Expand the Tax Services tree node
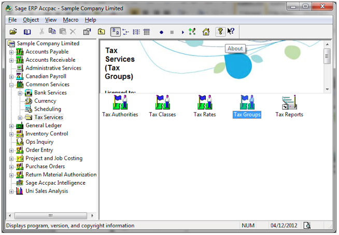 [20, 118]
